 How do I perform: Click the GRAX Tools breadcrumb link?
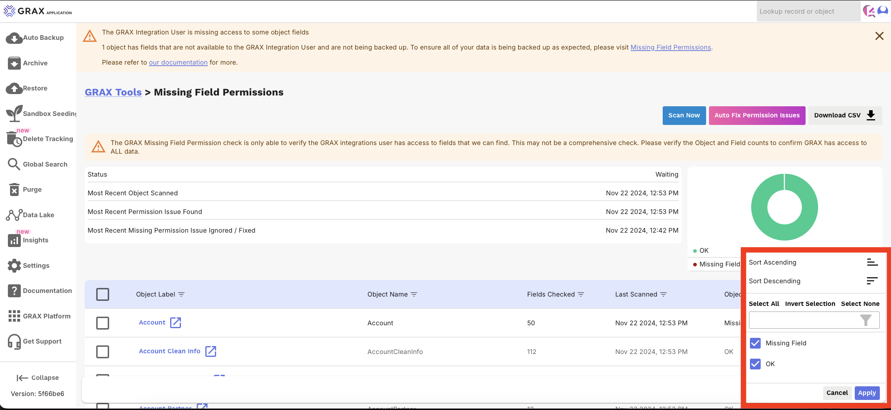tap(113, 92)
